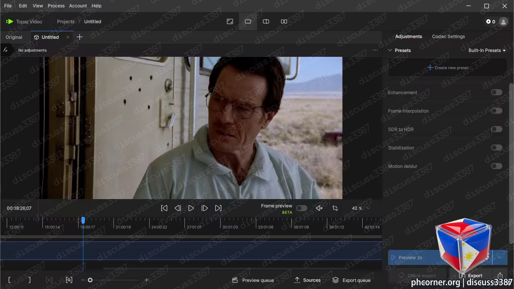Switch to the Adjustments tab

[408, 37]
